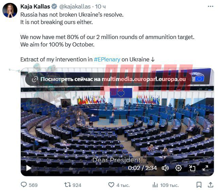Mute the video sound
220x193 pixels.
point(165,168)
